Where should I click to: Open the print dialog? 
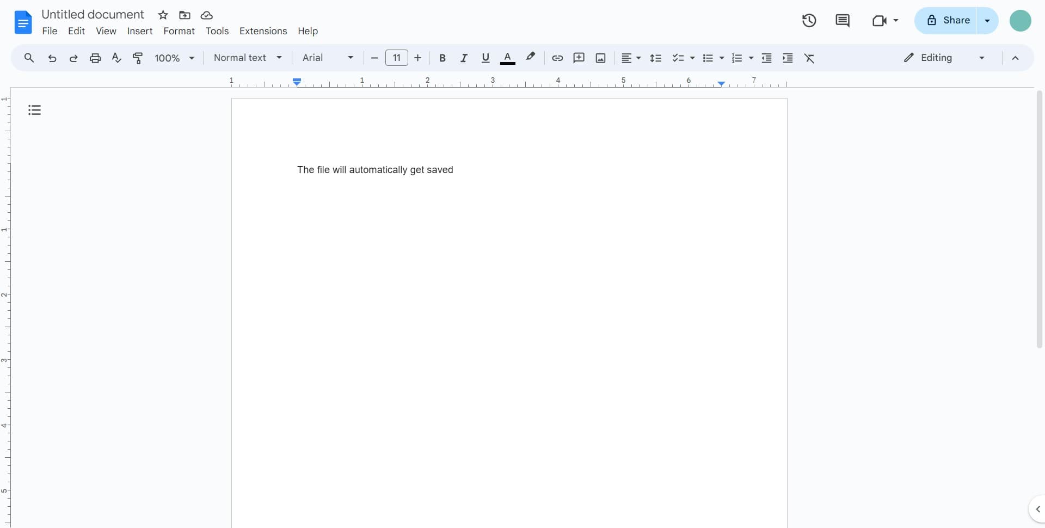pyautogui.click(x=95, y=58)
